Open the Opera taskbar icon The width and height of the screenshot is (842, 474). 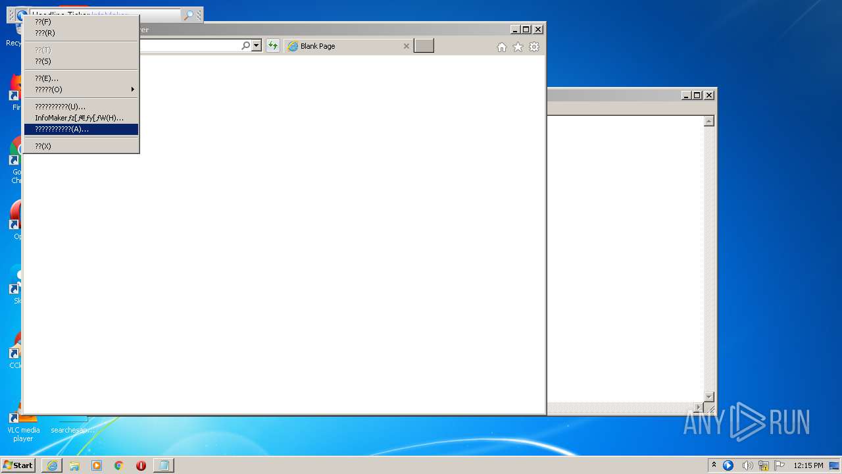141,465
